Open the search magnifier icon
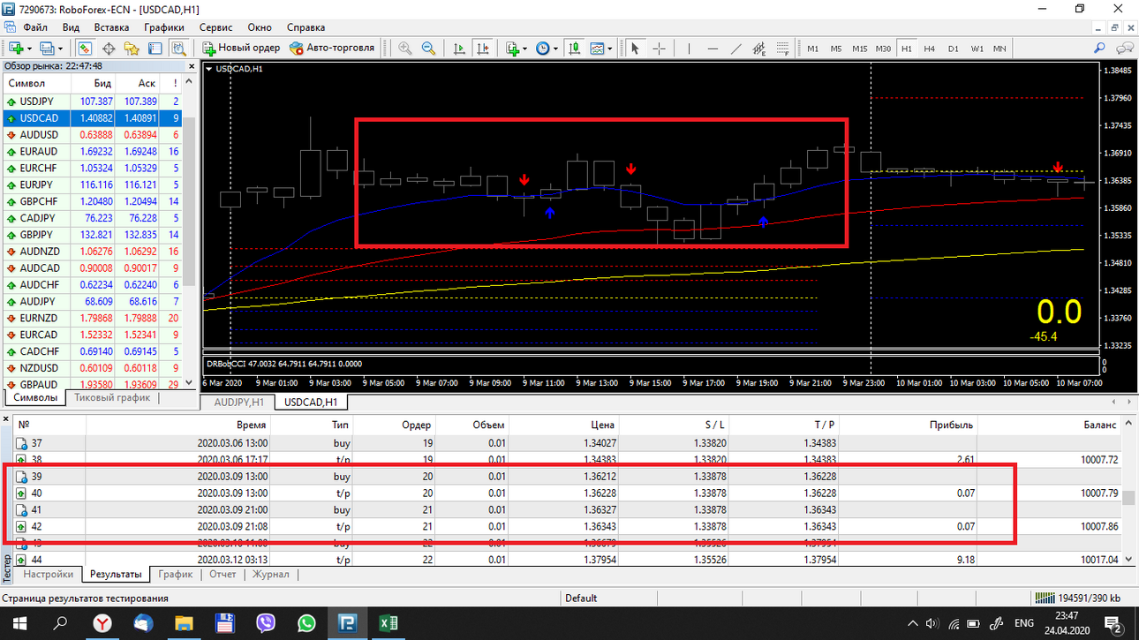This screenshot has width=1139, height=640. click(x=1099, y=48)
